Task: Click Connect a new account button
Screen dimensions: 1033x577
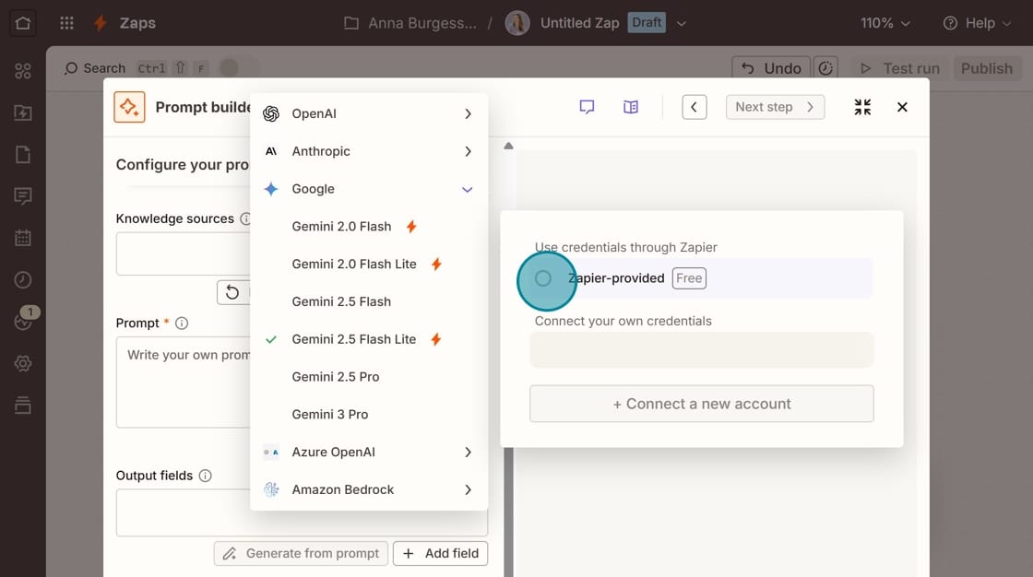Action: [702, 404]
